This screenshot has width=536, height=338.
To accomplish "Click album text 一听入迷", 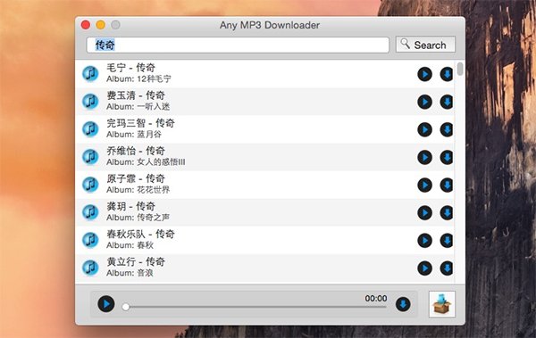I will 153,106.
